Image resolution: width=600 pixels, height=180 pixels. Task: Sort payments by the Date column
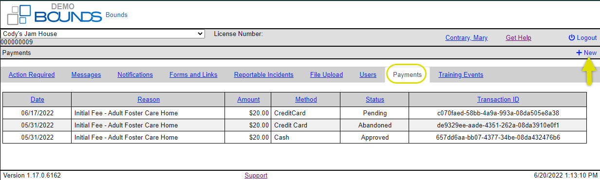37,99
